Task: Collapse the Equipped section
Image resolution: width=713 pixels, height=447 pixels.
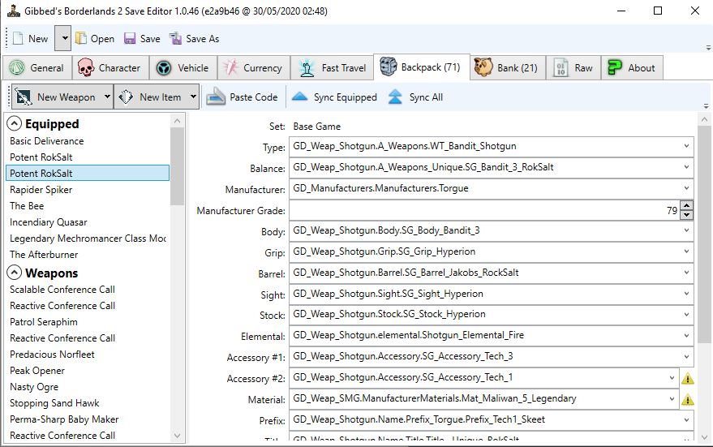Action: point(14,123)
